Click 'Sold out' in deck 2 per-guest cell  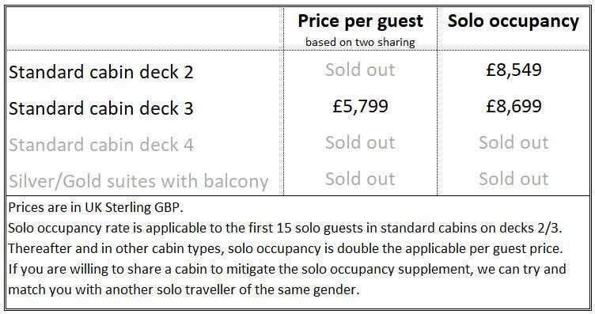click(x=360, y=70)
